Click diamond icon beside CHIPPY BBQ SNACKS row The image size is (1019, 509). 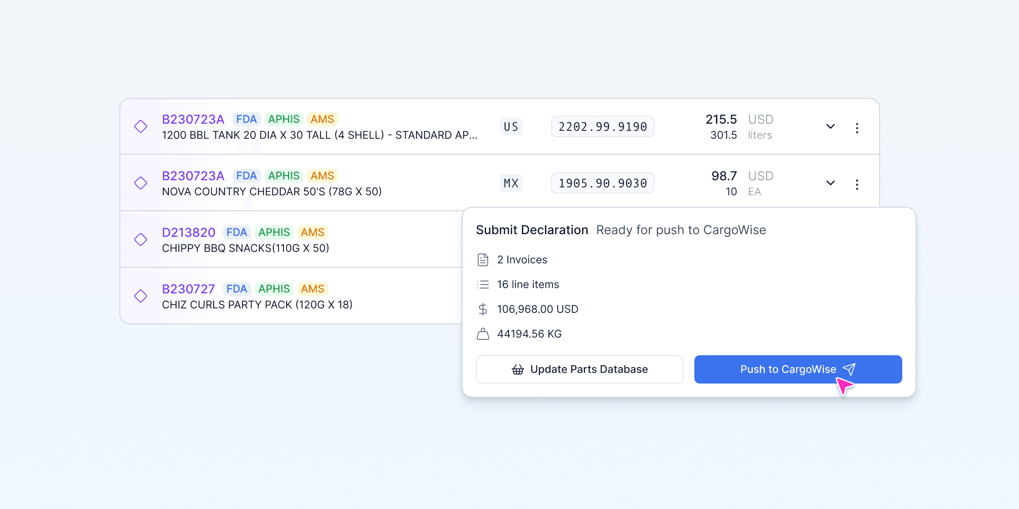point(141,239)
